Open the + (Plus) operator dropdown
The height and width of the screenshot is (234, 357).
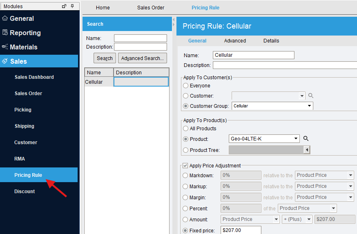[x=309, y=219]
